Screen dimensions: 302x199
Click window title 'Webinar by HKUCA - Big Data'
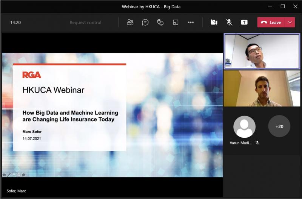[x=151, y=7]
